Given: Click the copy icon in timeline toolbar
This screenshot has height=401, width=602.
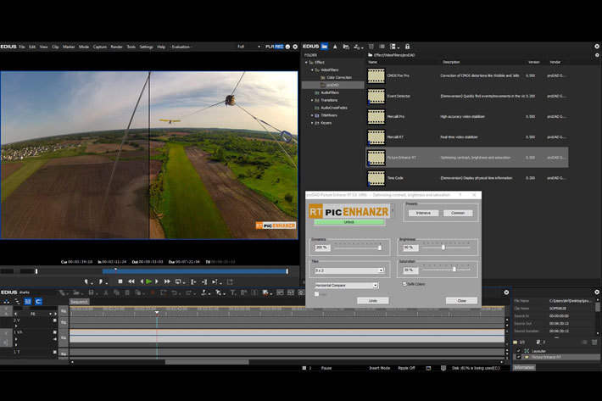Looking at the screenshot, I should (116, 292).
